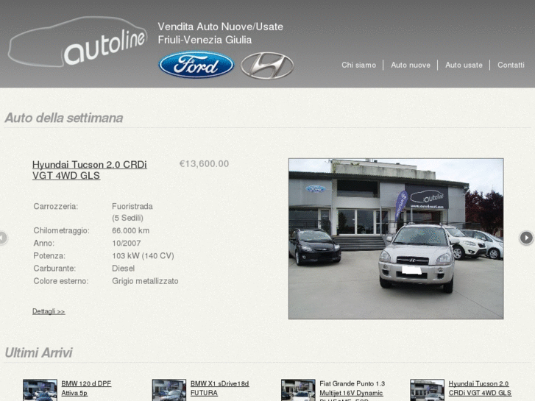Click thumbnail beside Hyundai Tucson in Ultimi Arrivi

(x=427, y=390)
